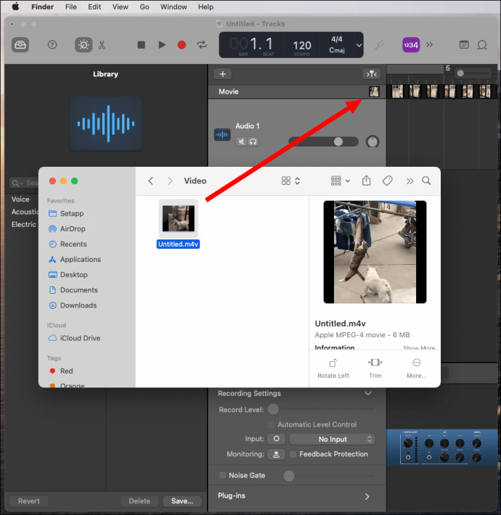501x515 pixels.
Task: Click the Finder search magnifier icon
Action: [x=426, y=181]
